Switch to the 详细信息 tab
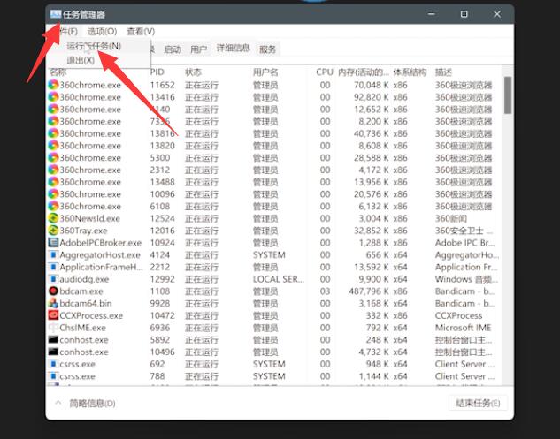 point(234,49)
